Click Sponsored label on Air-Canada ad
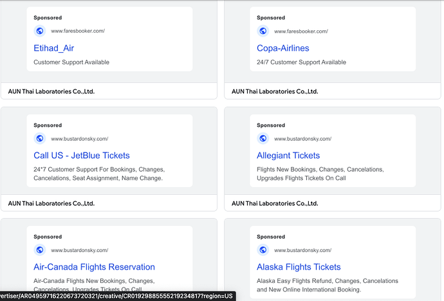The width and height of the screenshot is (444, 301). pos(48,237)
